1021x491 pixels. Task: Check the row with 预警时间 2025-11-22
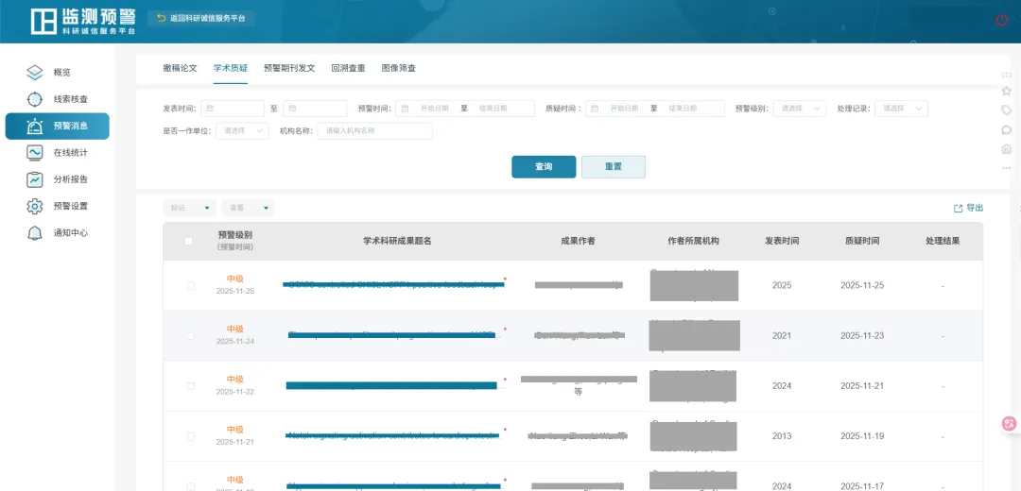coord(191,385)
